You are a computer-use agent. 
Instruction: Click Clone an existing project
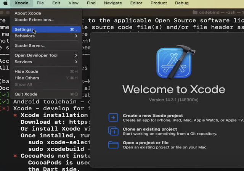pyautogui.click(x=150, y=129)
